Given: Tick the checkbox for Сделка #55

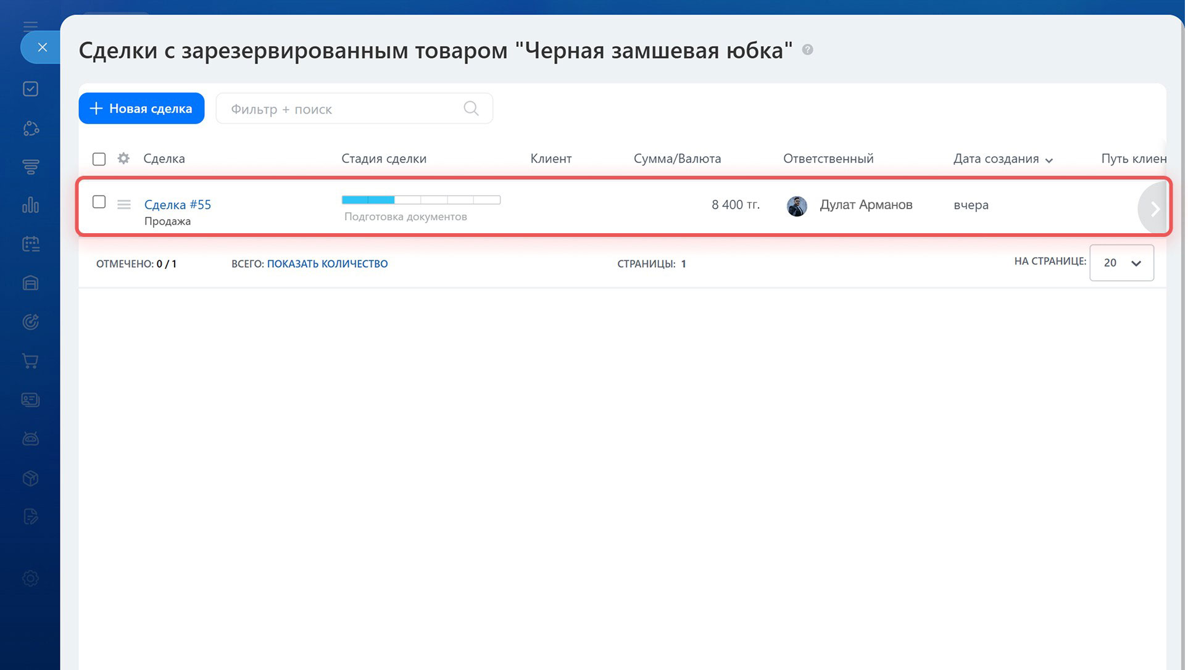Looking at the screenshot, I should 99,202.
